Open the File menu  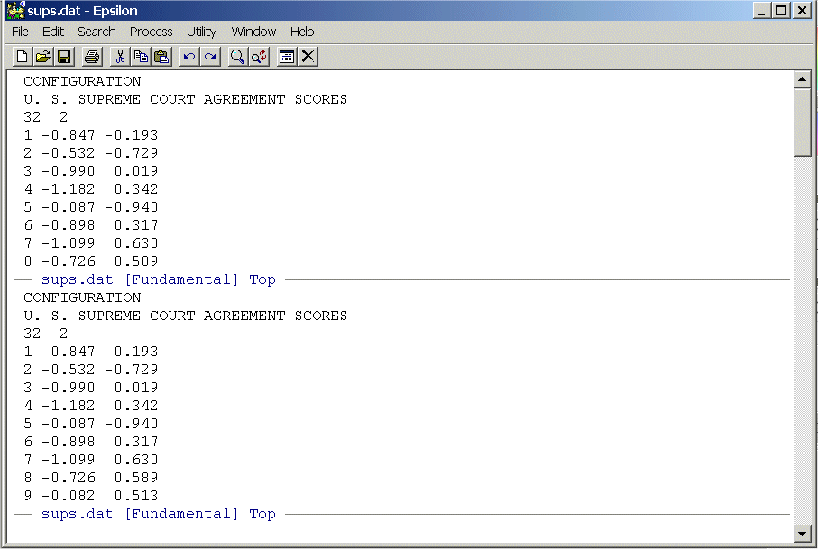tap(20, 32)
